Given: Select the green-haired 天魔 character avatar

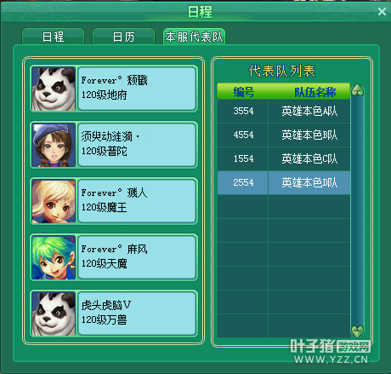Looking at the screenshot, I should tap(54, 257).
